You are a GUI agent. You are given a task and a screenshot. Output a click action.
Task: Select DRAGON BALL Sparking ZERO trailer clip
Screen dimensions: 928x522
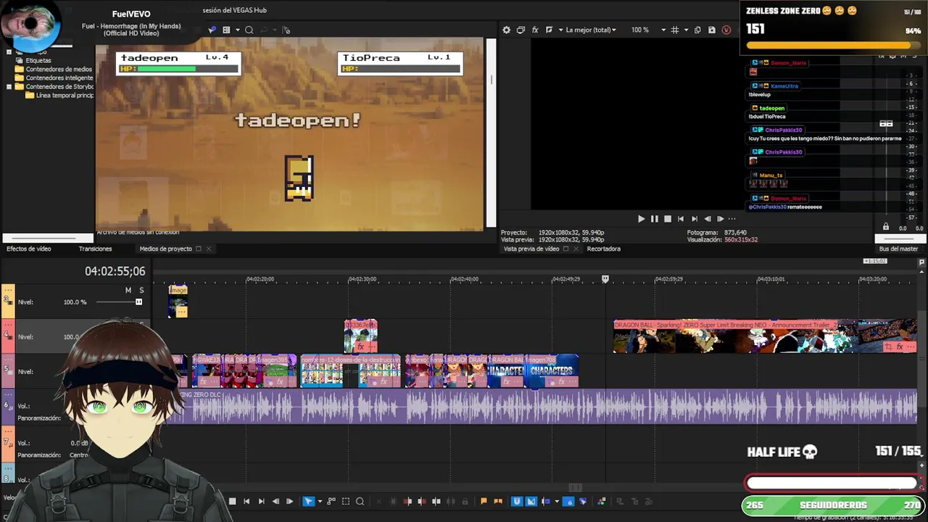pos(765,336)
